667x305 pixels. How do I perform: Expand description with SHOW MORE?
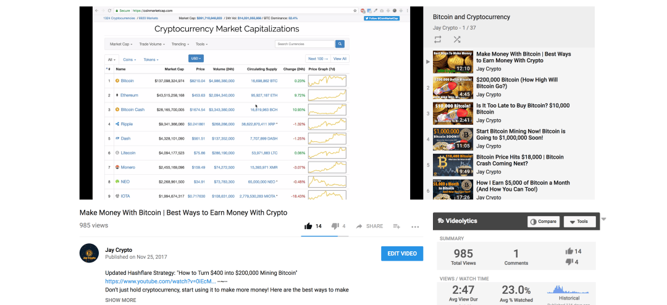click(121, 300)
